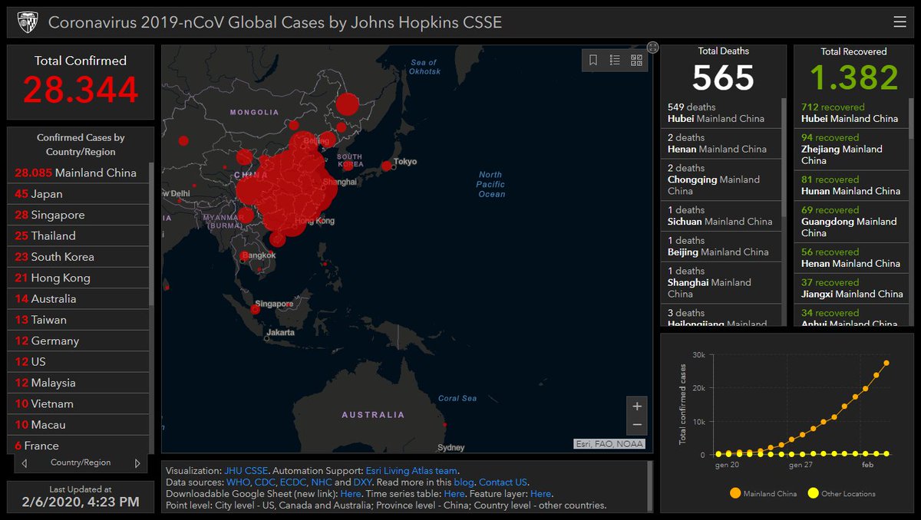Select the Taiwan row with 13 cases

tap(78, 320)
